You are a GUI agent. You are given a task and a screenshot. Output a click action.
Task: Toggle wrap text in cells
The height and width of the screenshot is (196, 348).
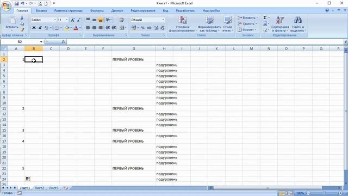pyautogui.click(x=122, y=20)
